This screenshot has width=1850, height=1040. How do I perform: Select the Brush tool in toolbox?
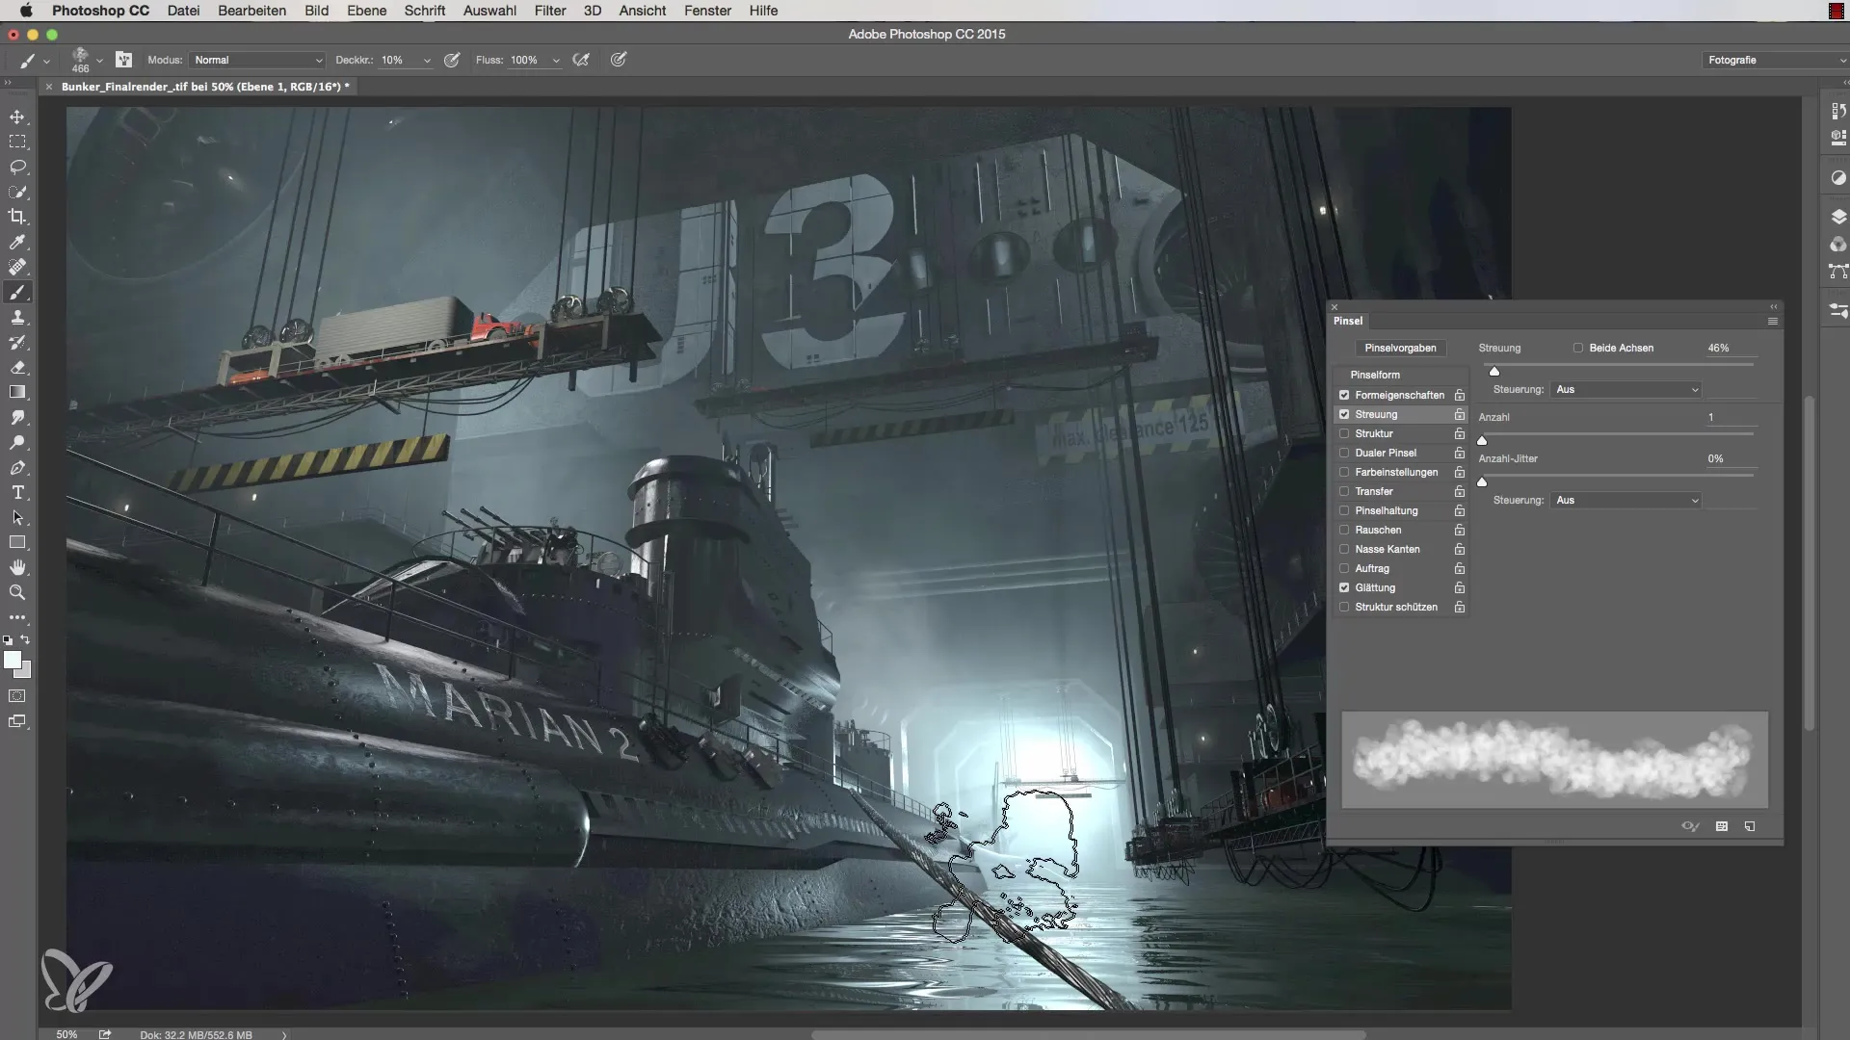click(17, 293)
